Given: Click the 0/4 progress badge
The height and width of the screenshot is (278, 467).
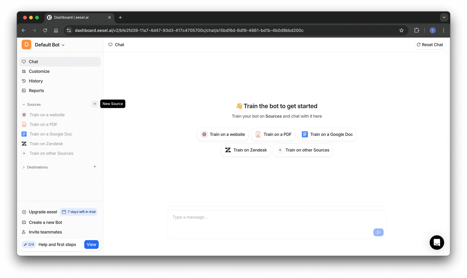Looking at the screenshot, I should (29, 245).
